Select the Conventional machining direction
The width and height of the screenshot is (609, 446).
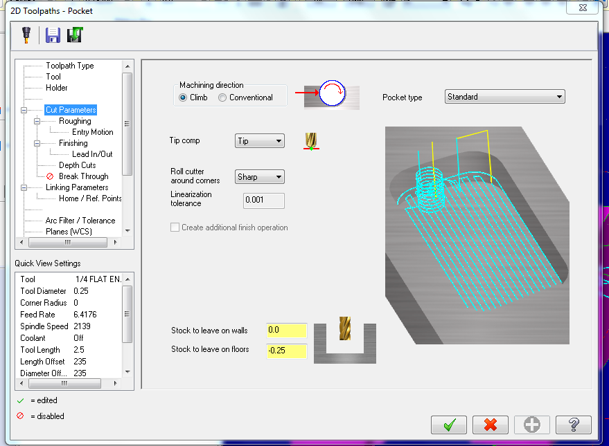[x=222, y=97]
